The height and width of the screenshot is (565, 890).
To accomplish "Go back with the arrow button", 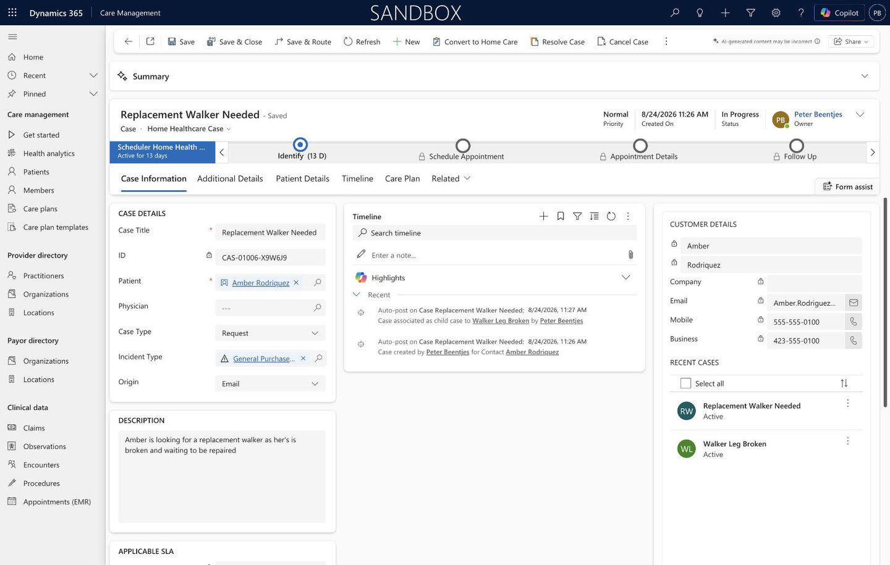I will coord(128,41).
